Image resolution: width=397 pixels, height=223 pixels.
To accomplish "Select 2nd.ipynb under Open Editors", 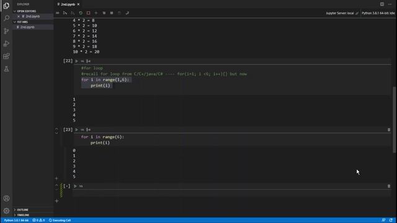I will pyautogui.click(x=32, y=16).
